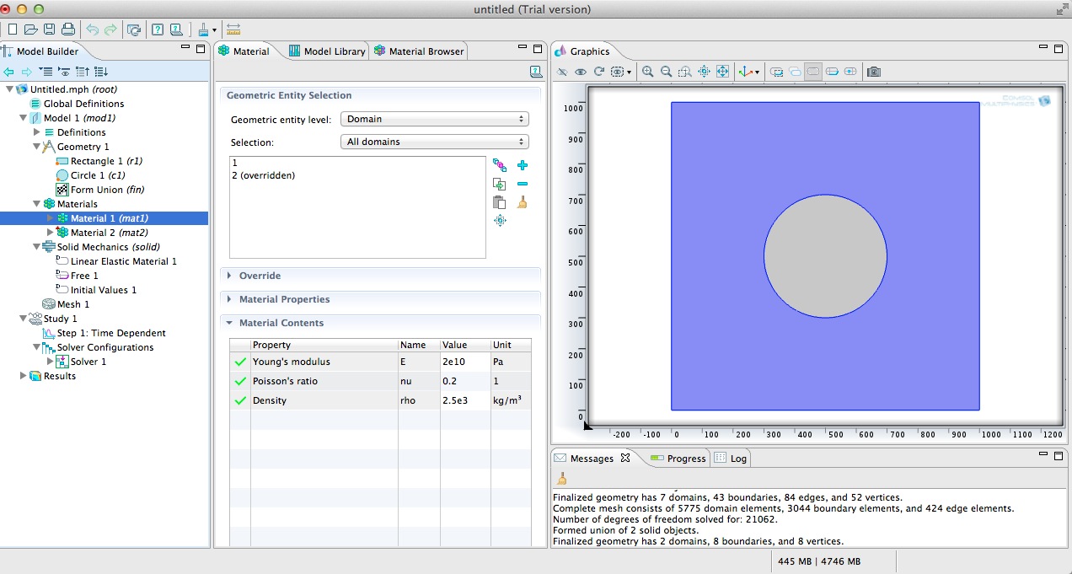Image resolution: width=1072 pixels, height=574 pixels.
Task: Click the broom Clear Selection icon beside list
Action: click(x=522, y=202)
